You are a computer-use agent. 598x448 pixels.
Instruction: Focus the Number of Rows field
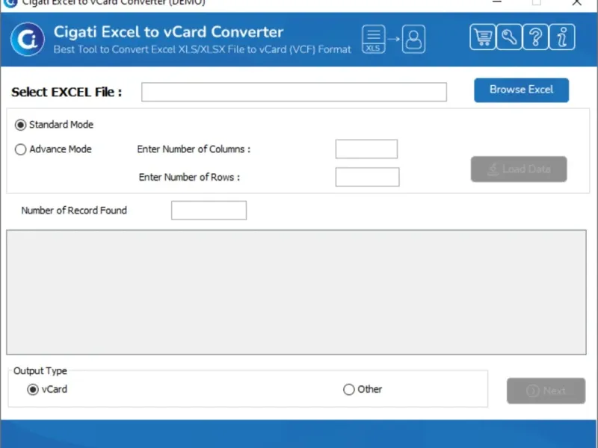tap(367, 177)
